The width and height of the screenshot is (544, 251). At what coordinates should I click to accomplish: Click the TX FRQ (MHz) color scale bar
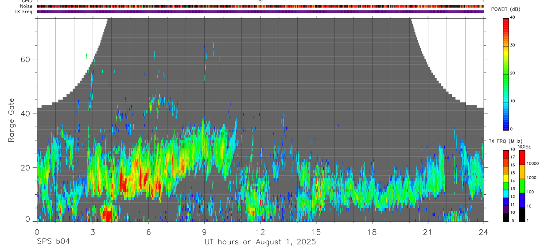coord(506,185)
